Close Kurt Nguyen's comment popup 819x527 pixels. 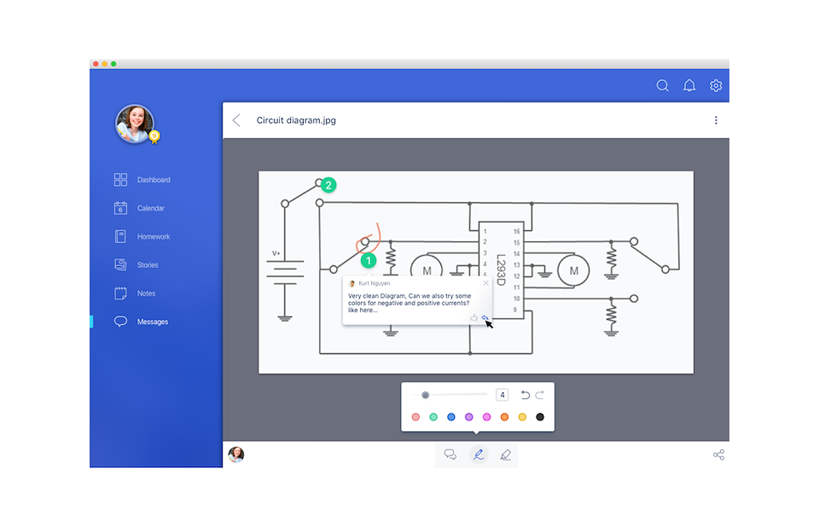pos(485,283)
